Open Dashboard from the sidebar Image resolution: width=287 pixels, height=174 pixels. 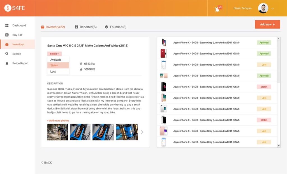(17, 25)
